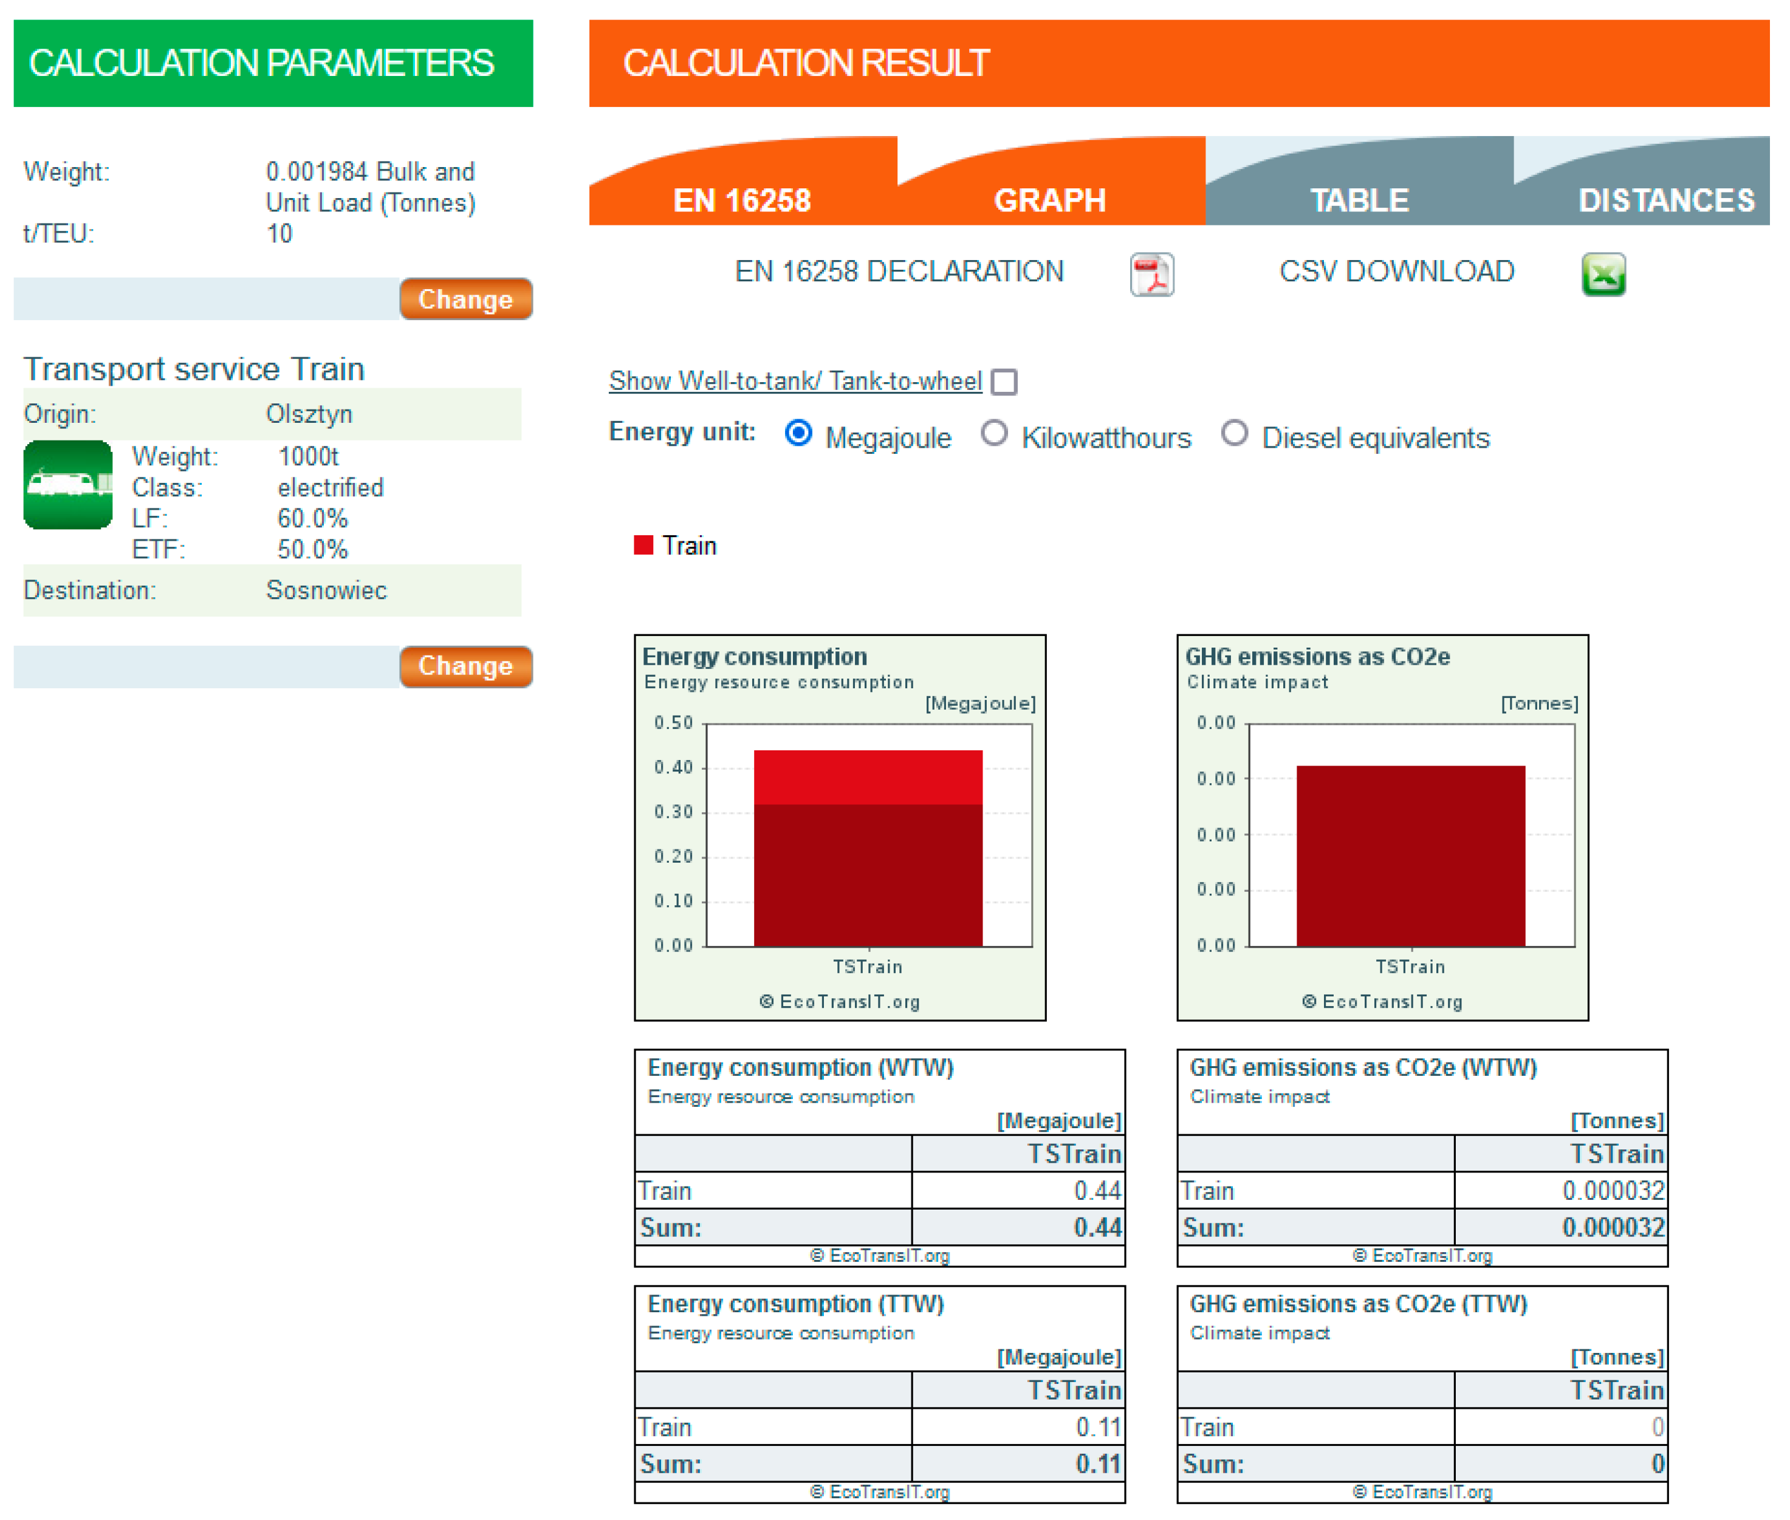Click the EN 16258 DECLARATION text label
Screen dimensions: 1790x1520
coord(899,272)
